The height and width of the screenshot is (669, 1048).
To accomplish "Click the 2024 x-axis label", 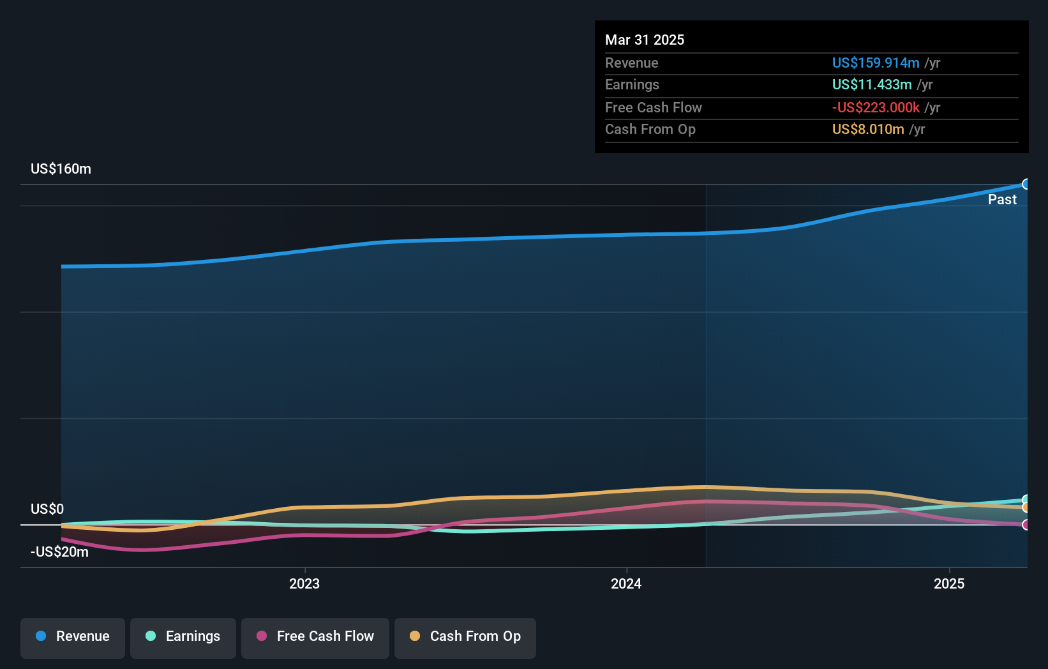I will tap(626, 583).
